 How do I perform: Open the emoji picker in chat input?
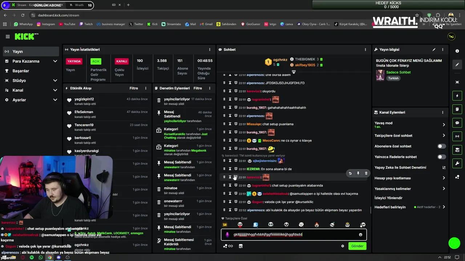click(360, 235)
